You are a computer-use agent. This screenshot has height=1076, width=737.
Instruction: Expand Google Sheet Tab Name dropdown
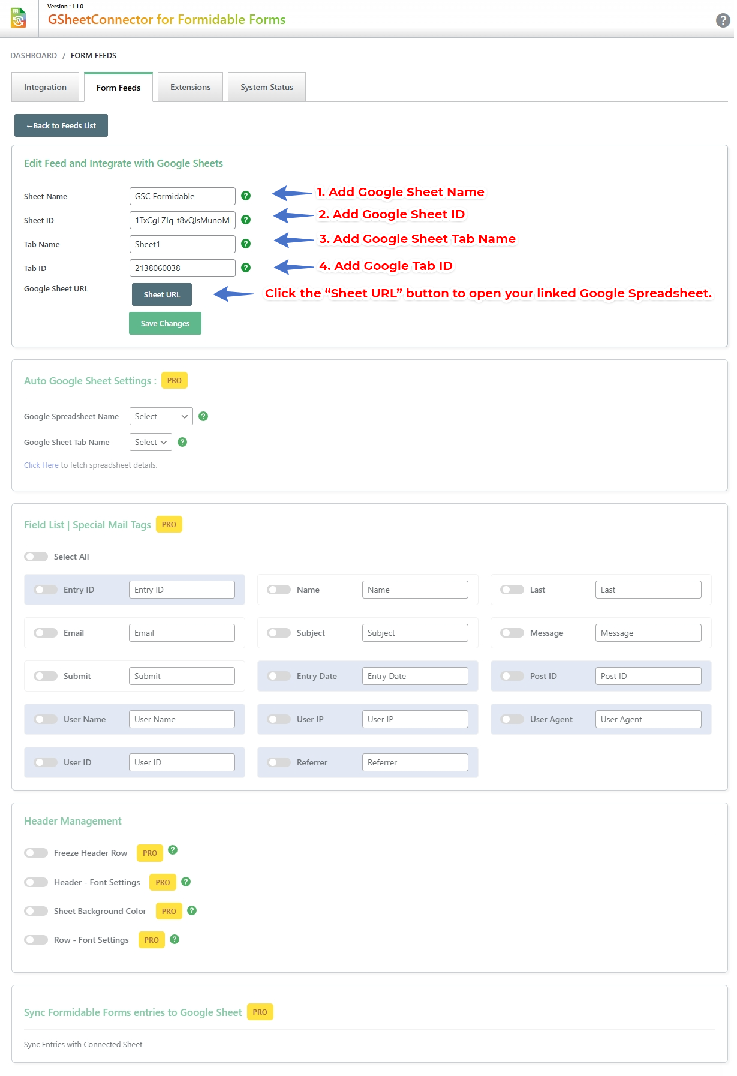(151, 442)
